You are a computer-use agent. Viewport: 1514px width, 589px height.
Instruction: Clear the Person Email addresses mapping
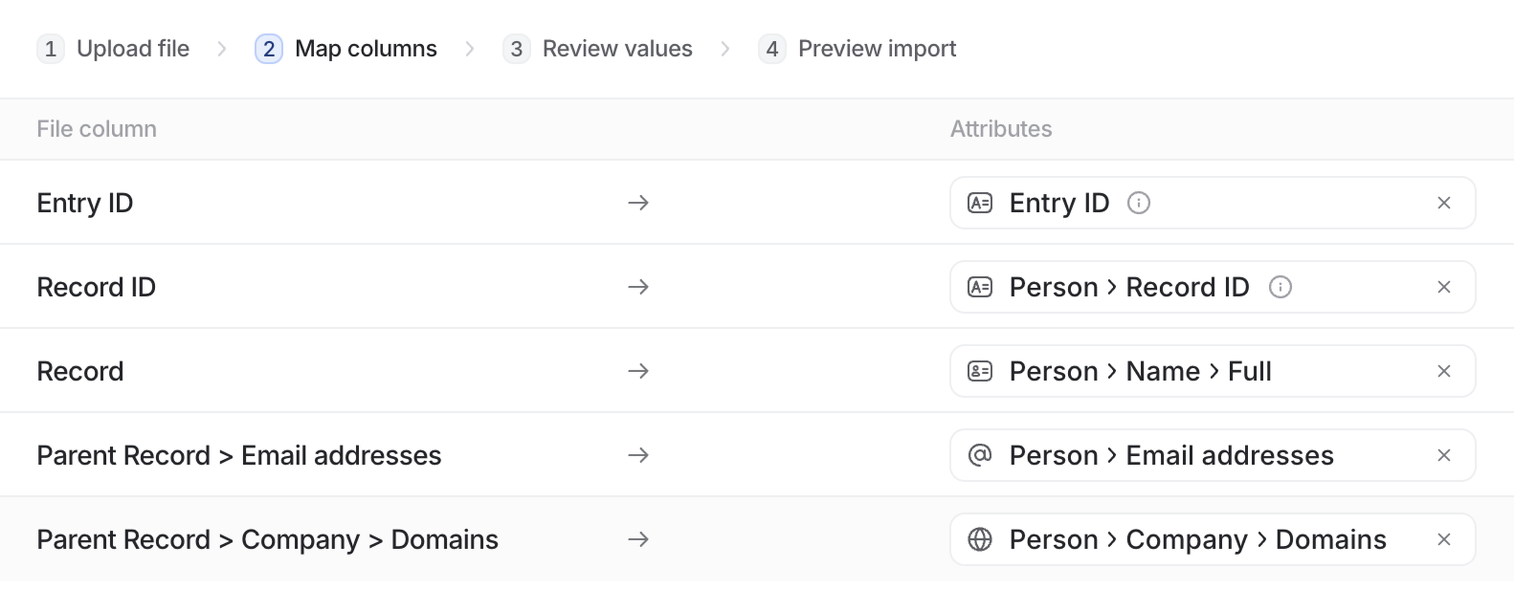click(x=1443, y=455)
